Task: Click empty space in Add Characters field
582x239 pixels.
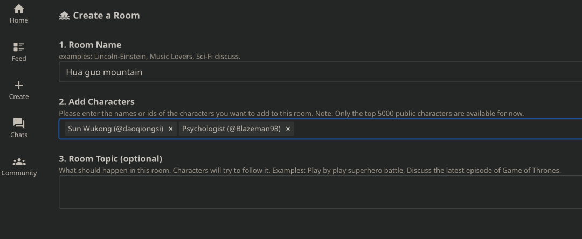Action: [438, 129]
